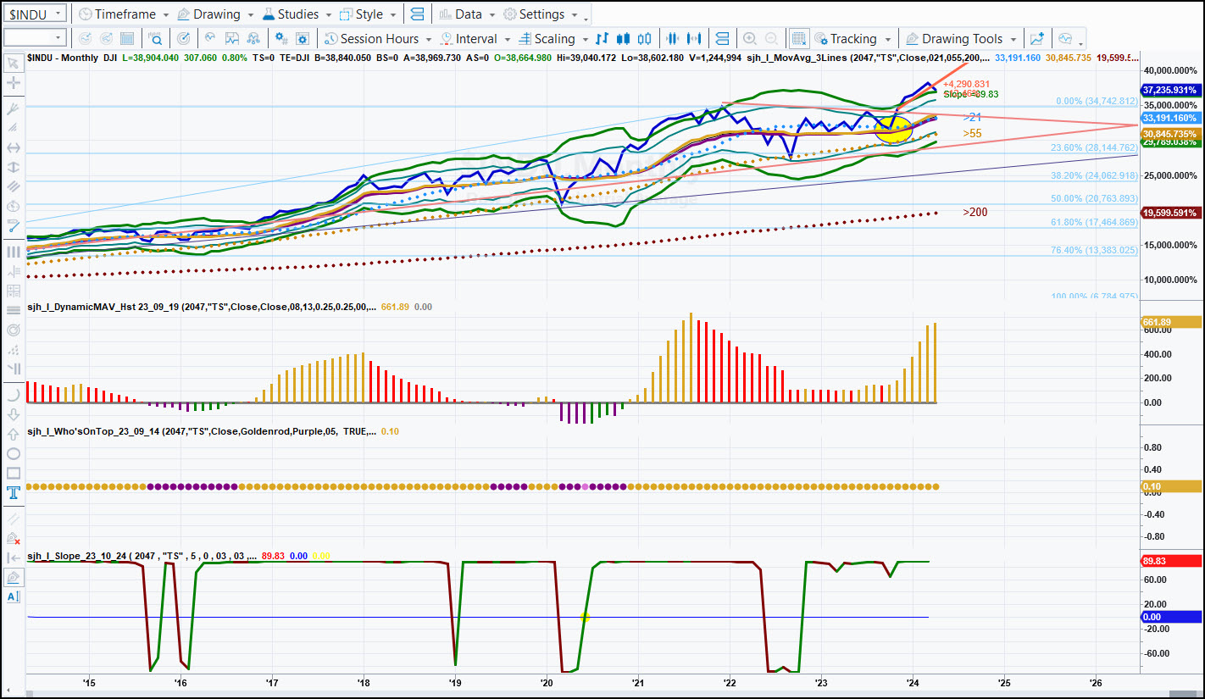Select the crosshair tool in side toolbar
Viewport: 1205px width, 699px height.
14,83
